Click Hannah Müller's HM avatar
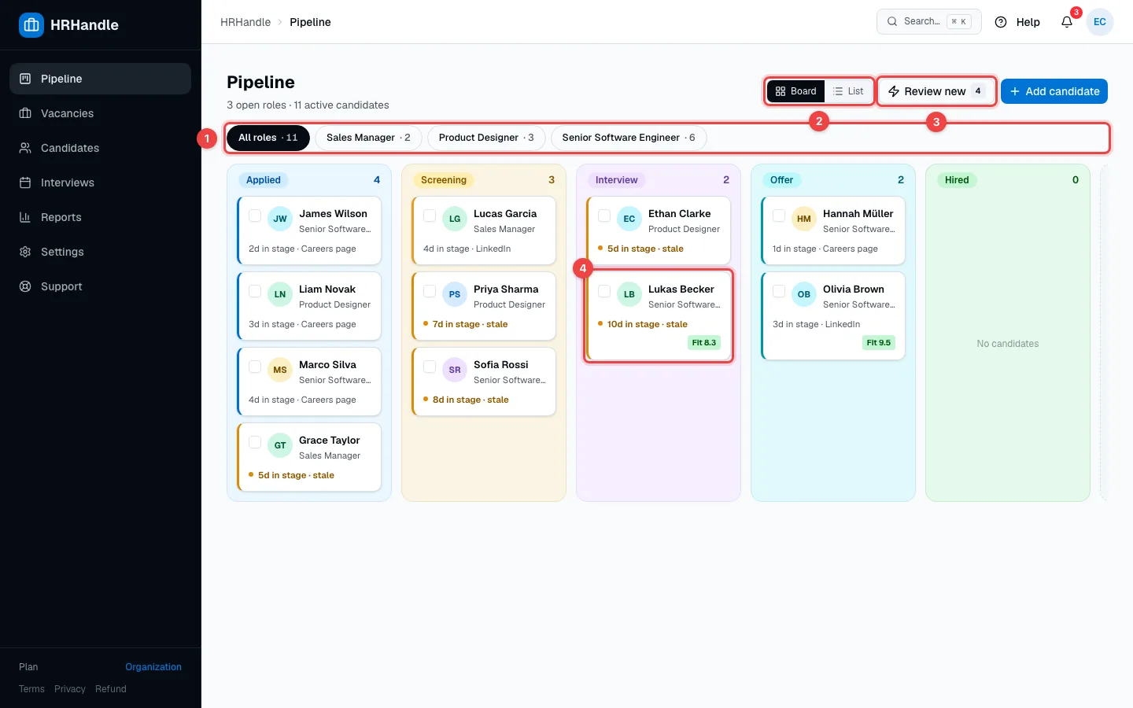Viewport: 1133px width, 708px height. click(804, 219)
